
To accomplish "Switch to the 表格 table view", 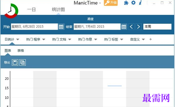I will (x=21, y=51).
